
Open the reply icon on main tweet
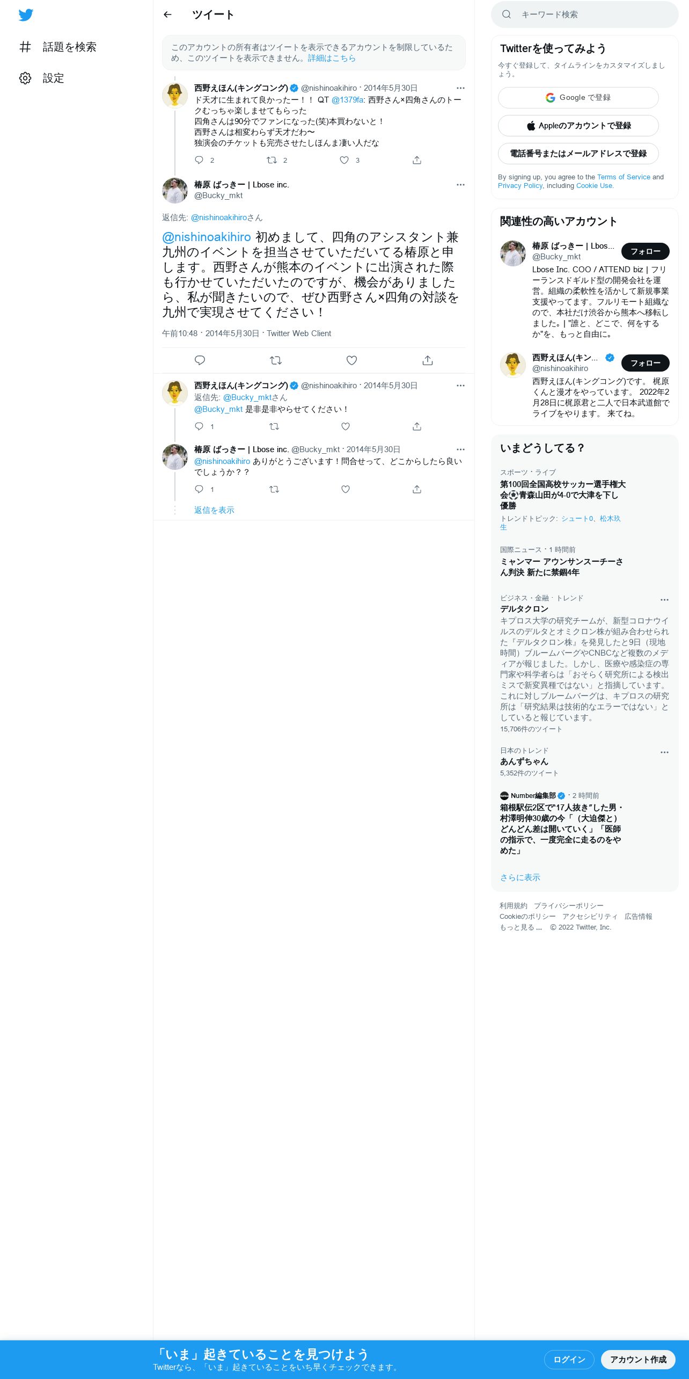[x=200, y=360]
